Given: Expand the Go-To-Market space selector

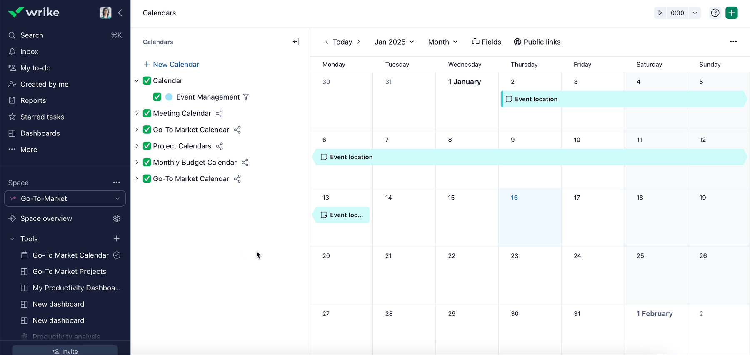Looking at the screenshot, I should coord(65,199).
